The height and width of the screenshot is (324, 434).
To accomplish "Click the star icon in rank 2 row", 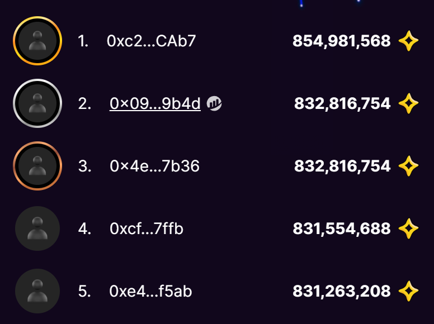I will coord(409,103).
